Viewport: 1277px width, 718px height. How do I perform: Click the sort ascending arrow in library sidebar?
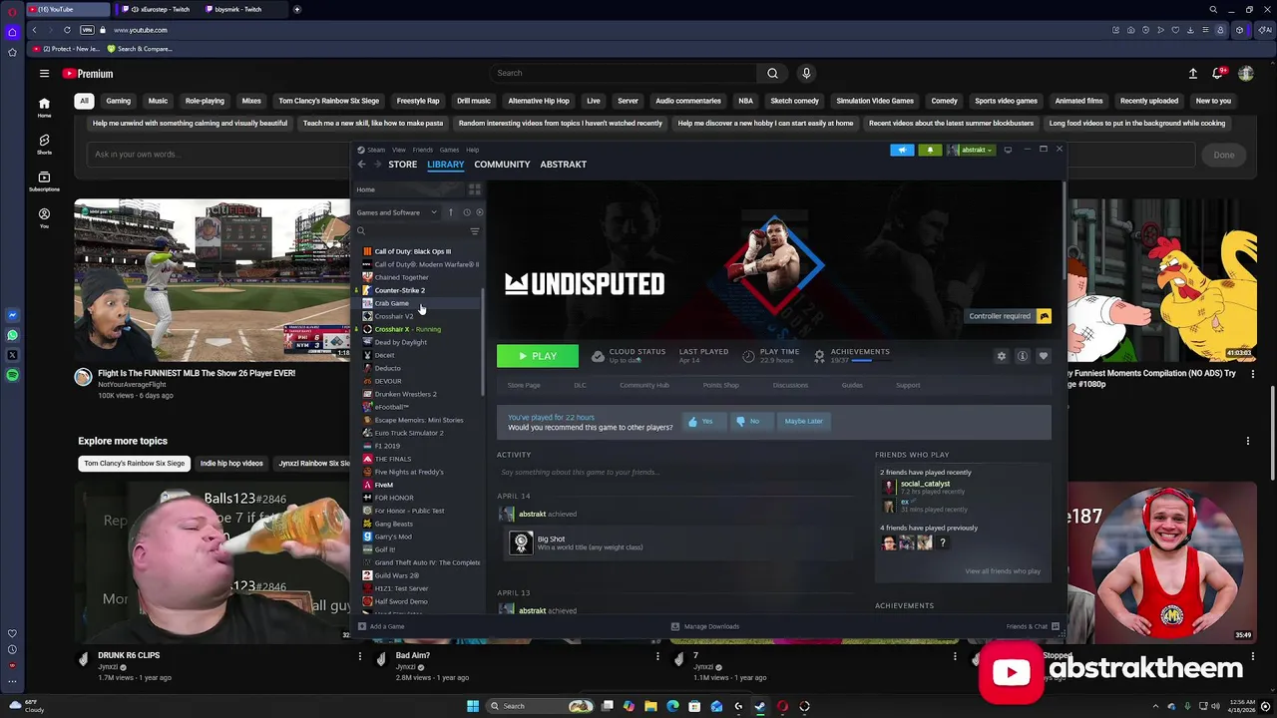450,212
